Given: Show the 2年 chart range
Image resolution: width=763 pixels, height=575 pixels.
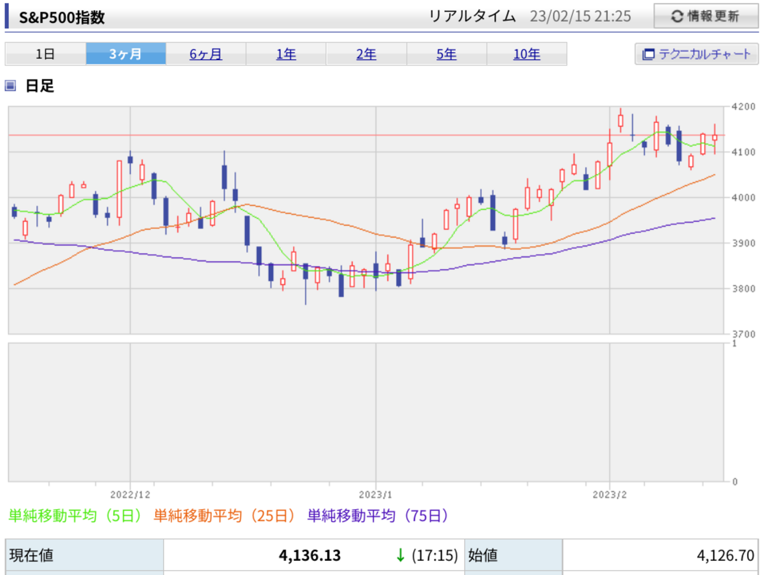Looking at the screenshot, I should click(x=366, y=54).
